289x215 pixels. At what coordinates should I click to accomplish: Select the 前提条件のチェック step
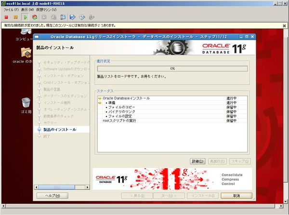pyautogui.click(x=58, y=116)
